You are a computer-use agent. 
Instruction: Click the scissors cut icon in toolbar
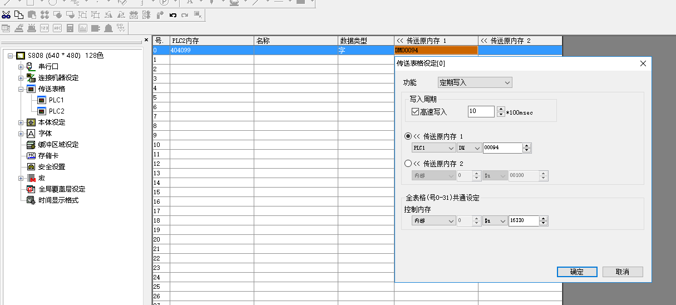pyautogui.click(x=6, y=14)
